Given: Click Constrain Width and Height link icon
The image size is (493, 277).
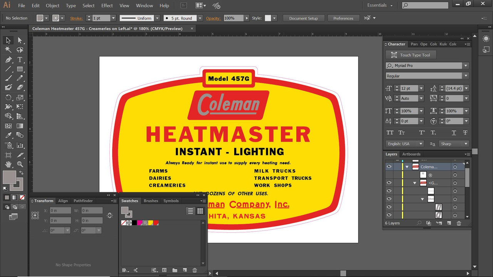Looking at the screenshot, I should (x=110, y=215).
